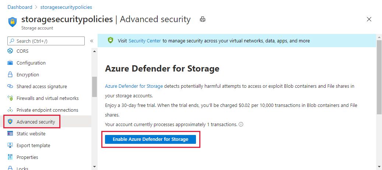
Task: Click the transactions info circle icon
Action: pyautogui.click(x=241, y=124)
